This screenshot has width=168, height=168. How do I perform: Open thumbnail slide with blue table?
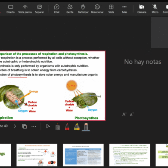click(x=83, y=155)
